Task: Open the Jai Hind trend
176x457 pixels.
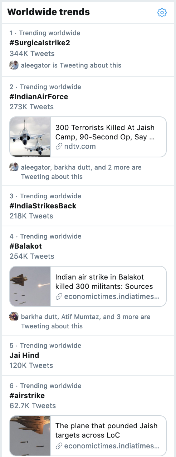Action: pyautogui.click(x=24, y=355)
